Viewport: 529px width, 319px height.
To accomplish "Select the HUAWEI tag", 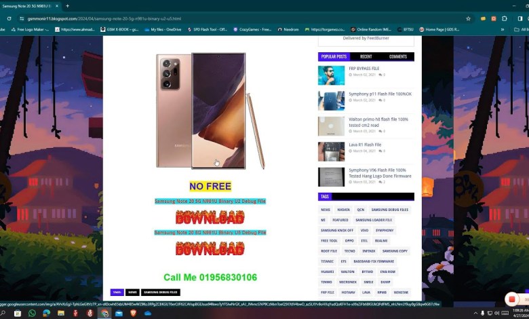I will (328, 271).
